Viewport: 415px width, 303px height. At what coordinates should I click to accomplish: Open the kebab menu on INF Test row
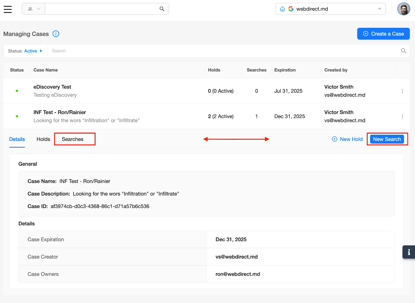[402, 117]
